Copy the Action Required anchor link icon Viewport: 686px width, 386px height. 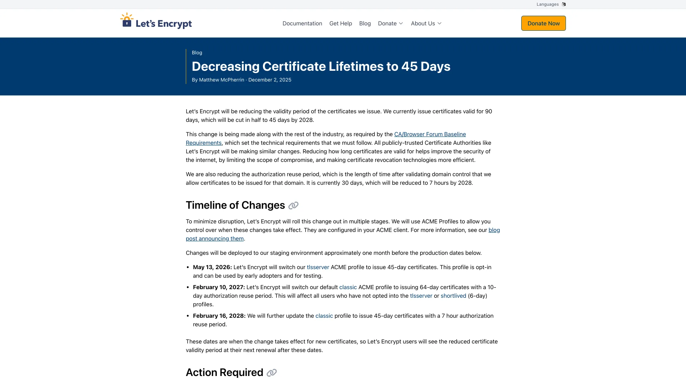tap(272, 373)
